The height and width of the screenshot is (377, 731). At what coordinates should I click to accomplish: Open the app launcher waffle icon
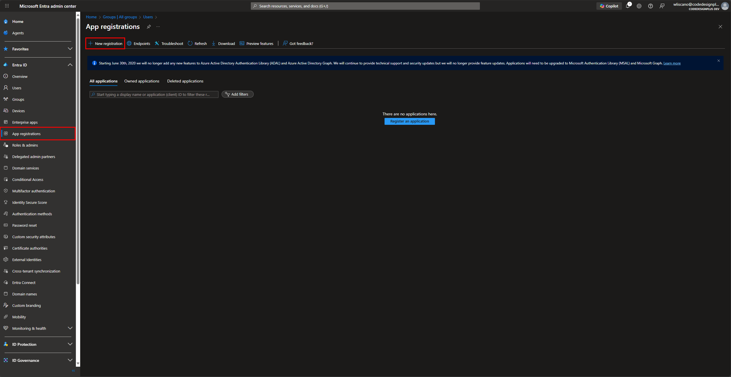pyautogui.click(x=7, y=6)
